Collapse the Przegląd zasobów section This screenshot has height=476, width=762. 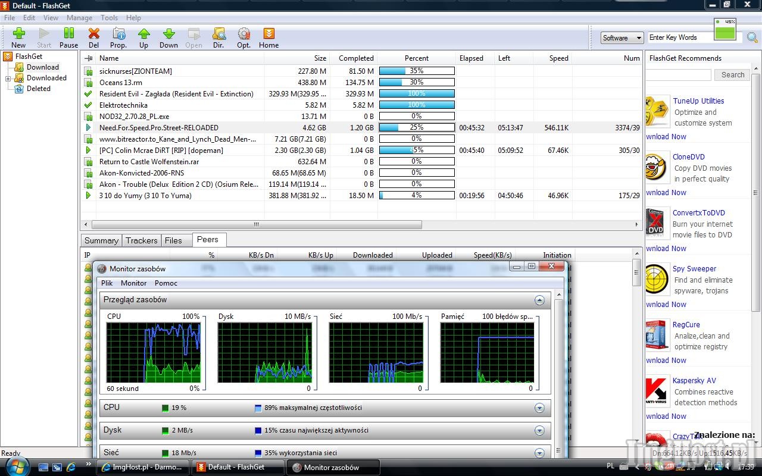[x=539, y=300]
